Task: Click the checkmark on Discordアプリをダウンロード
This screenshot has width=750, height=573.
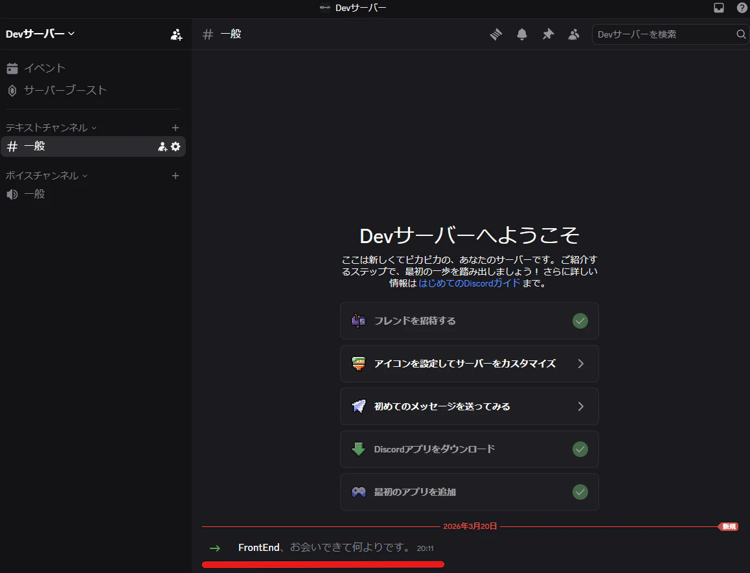Action: [x=580, y=449]
